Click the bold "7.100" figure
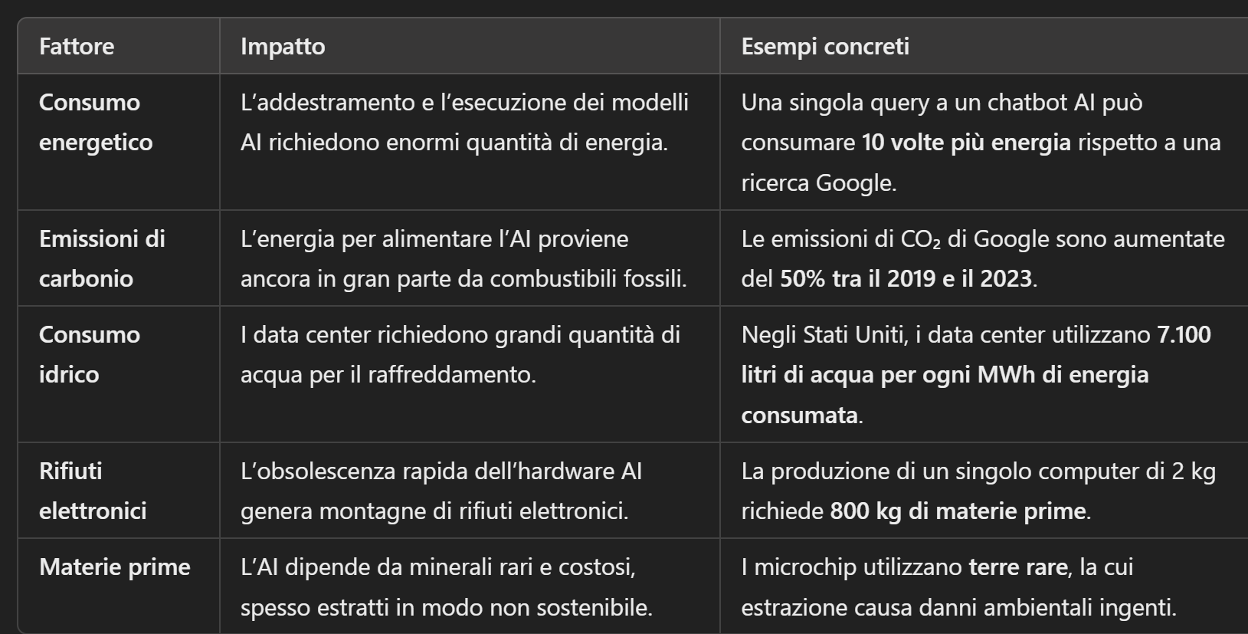 point(1184,335)
